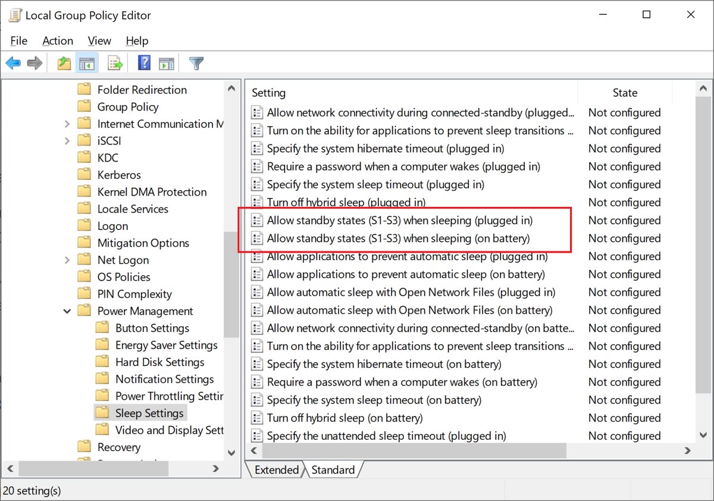This screenshot has width=714, height=501.
Task: Select the KDC folder in tree
Action: point(108,157)
